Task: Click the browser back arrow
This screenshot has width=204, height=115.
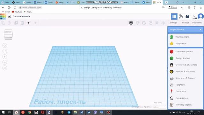Action: pyautogui.click(x=3, y=8)
